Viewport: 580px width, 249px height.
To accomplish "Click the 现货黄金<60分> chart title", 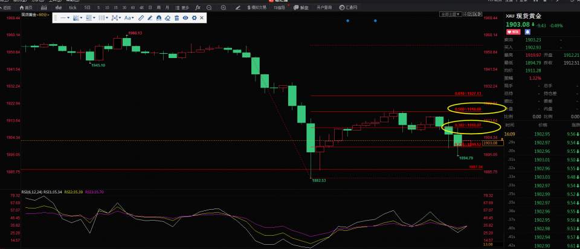I will click(x=35, y=15).
